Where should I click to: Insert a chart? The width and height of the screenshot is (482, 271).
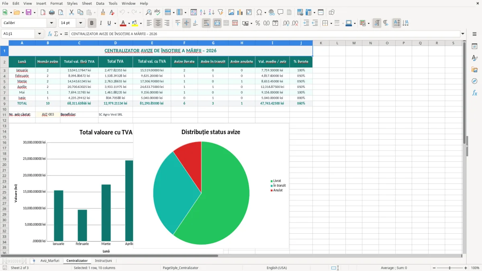(240, 12)
